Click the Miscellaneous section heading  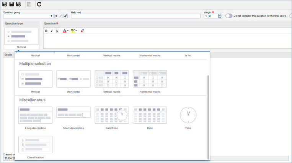(x=33, y=100)
